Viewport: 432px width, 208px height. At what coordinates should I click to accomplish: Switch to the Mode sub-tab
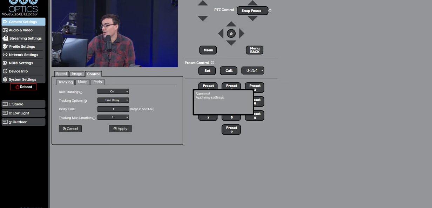pos(82,82)
